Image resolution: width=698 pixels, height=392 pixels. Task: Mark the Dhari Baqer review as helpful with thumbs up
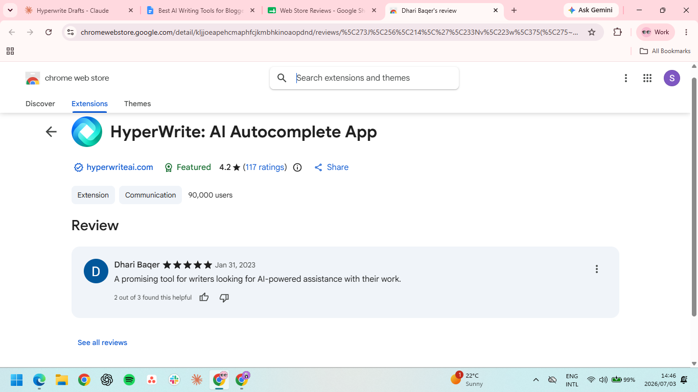[x=204, y=298]
